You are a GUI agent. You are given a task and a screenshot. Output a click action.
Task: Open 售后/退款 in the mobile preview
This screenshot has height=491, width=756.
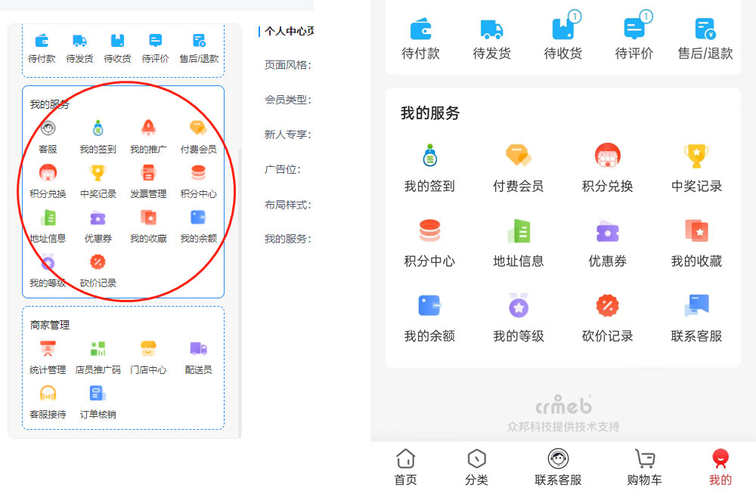pos(705,39)
